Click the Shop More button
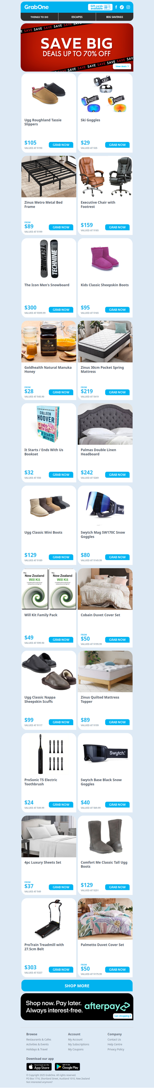The height and width of the screenshot is (1092, 154). [x=77, y=986]
